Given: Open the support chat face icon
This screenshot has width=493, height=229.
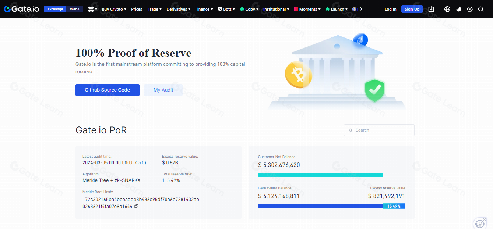Looking at the screenshot, I should pyautogui.click(x=479, y=223).
